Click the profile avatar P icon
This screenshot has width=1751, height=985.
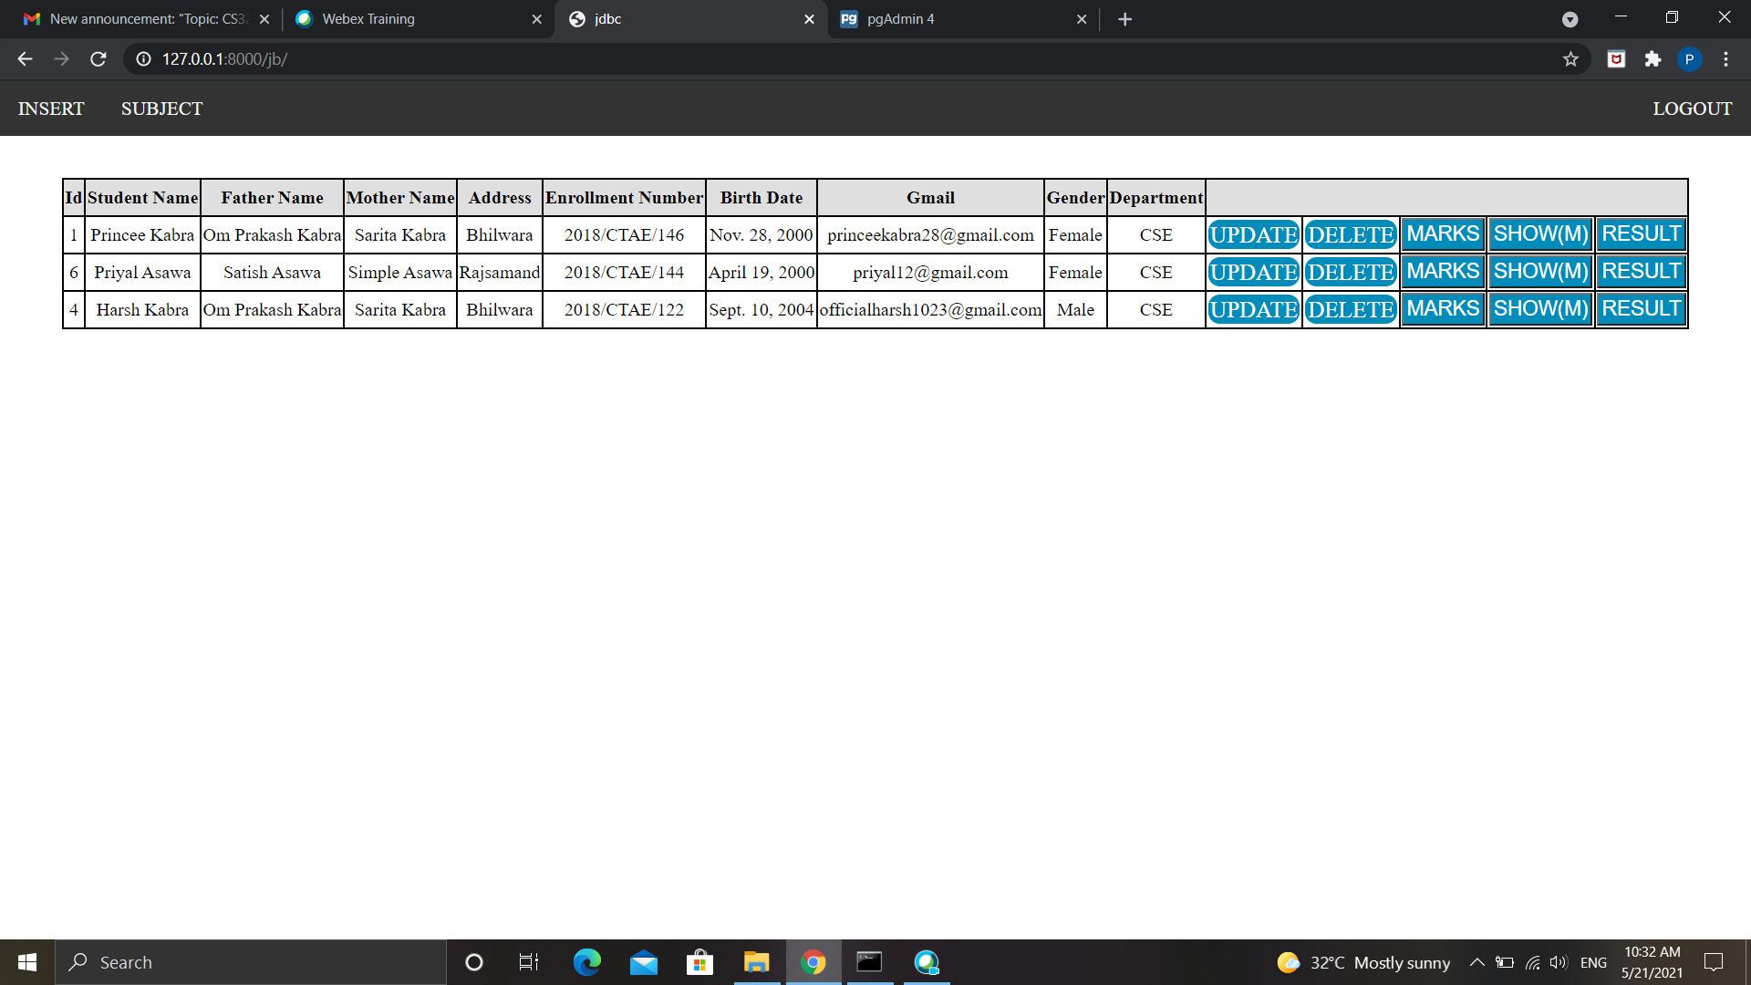(1689, 59)
